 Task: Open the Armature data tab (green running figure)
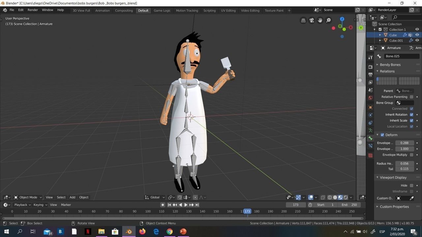coord(370,131)
